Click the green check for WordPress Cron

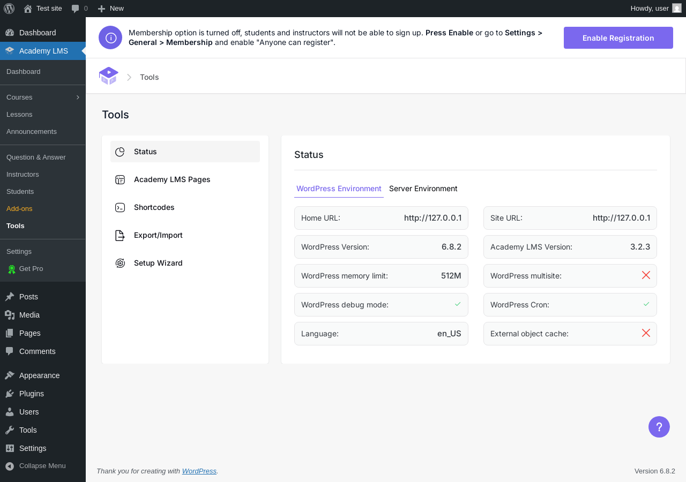point(646,304)
